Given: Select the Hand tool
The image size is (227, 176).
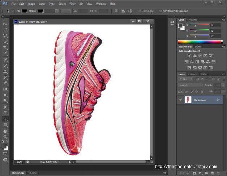Looking at the screenshot, I should pos(5,131).
